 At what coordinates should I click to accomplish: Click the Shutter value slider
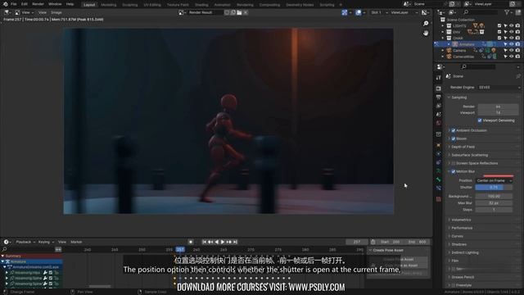[494, 188]
